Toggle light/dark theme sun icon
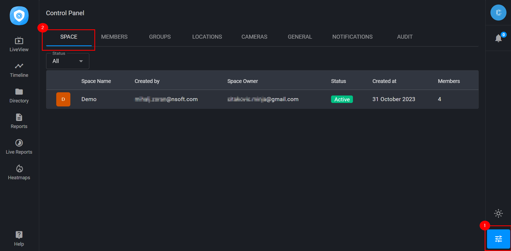Image resolution: width=511 pixels, height=251 pixels. coord(498,213)
